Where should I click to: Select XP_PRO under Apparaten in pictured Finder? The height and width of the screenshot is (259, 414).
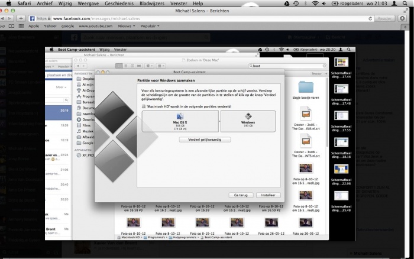coord(86,156)
